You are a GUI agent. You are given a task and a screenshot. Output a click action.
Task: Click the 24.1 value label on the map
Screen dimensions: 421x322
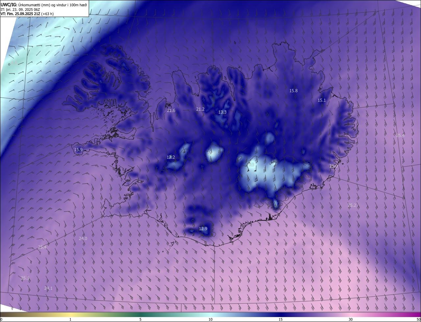pyautogui.click(x=48, y=288)
